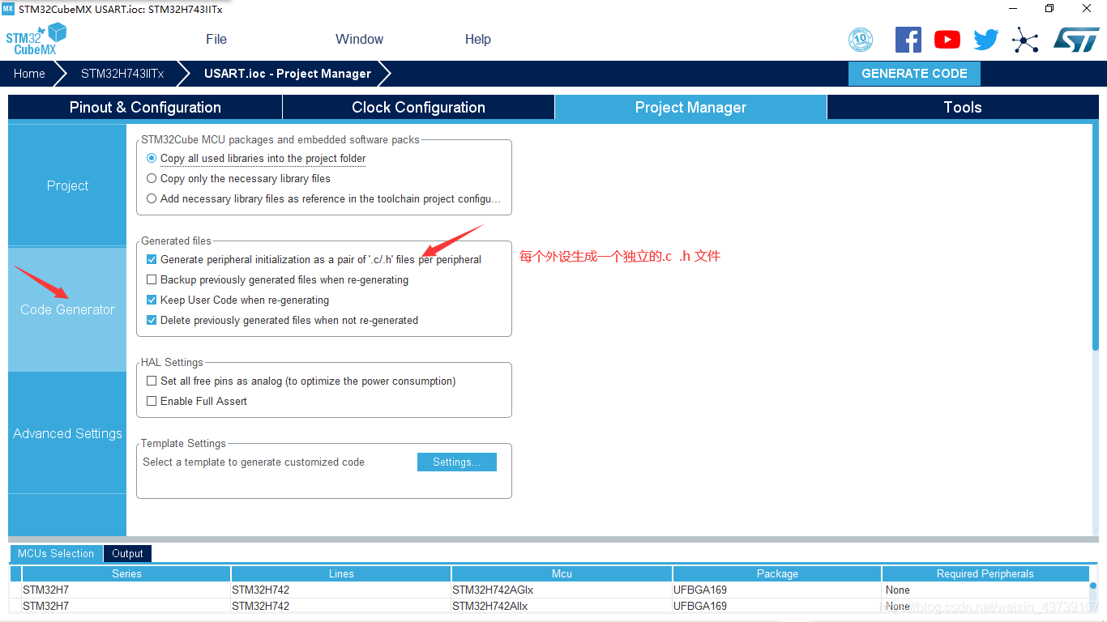Open the Facebook icon link

pyautogui.click(x=908, y=40)
